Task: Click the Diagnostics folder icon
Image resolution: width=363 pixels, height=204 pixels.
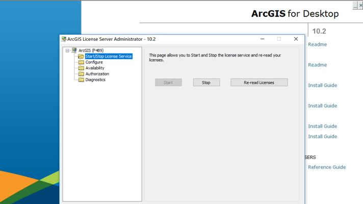Action: [x=81, y=80]
